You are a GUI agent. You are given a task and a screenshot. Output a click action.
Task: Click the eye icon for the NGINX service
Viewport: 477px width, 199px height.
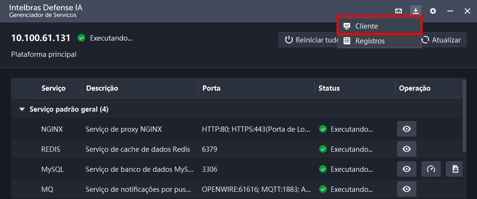tap(407, 129)
